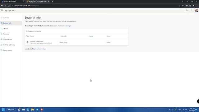Delete the Phone sign-in method
This screenshot has height=112, width=199.
coord(109,36)
